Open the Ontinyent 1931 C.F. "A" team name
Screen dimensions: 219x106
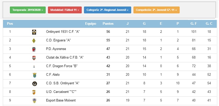pos(63,32)
